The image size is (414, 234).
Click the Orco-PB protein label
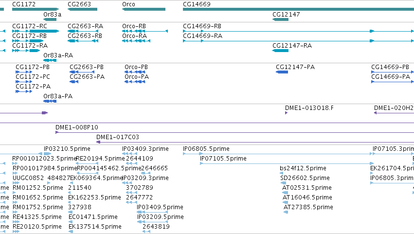(x=136, y=67)
